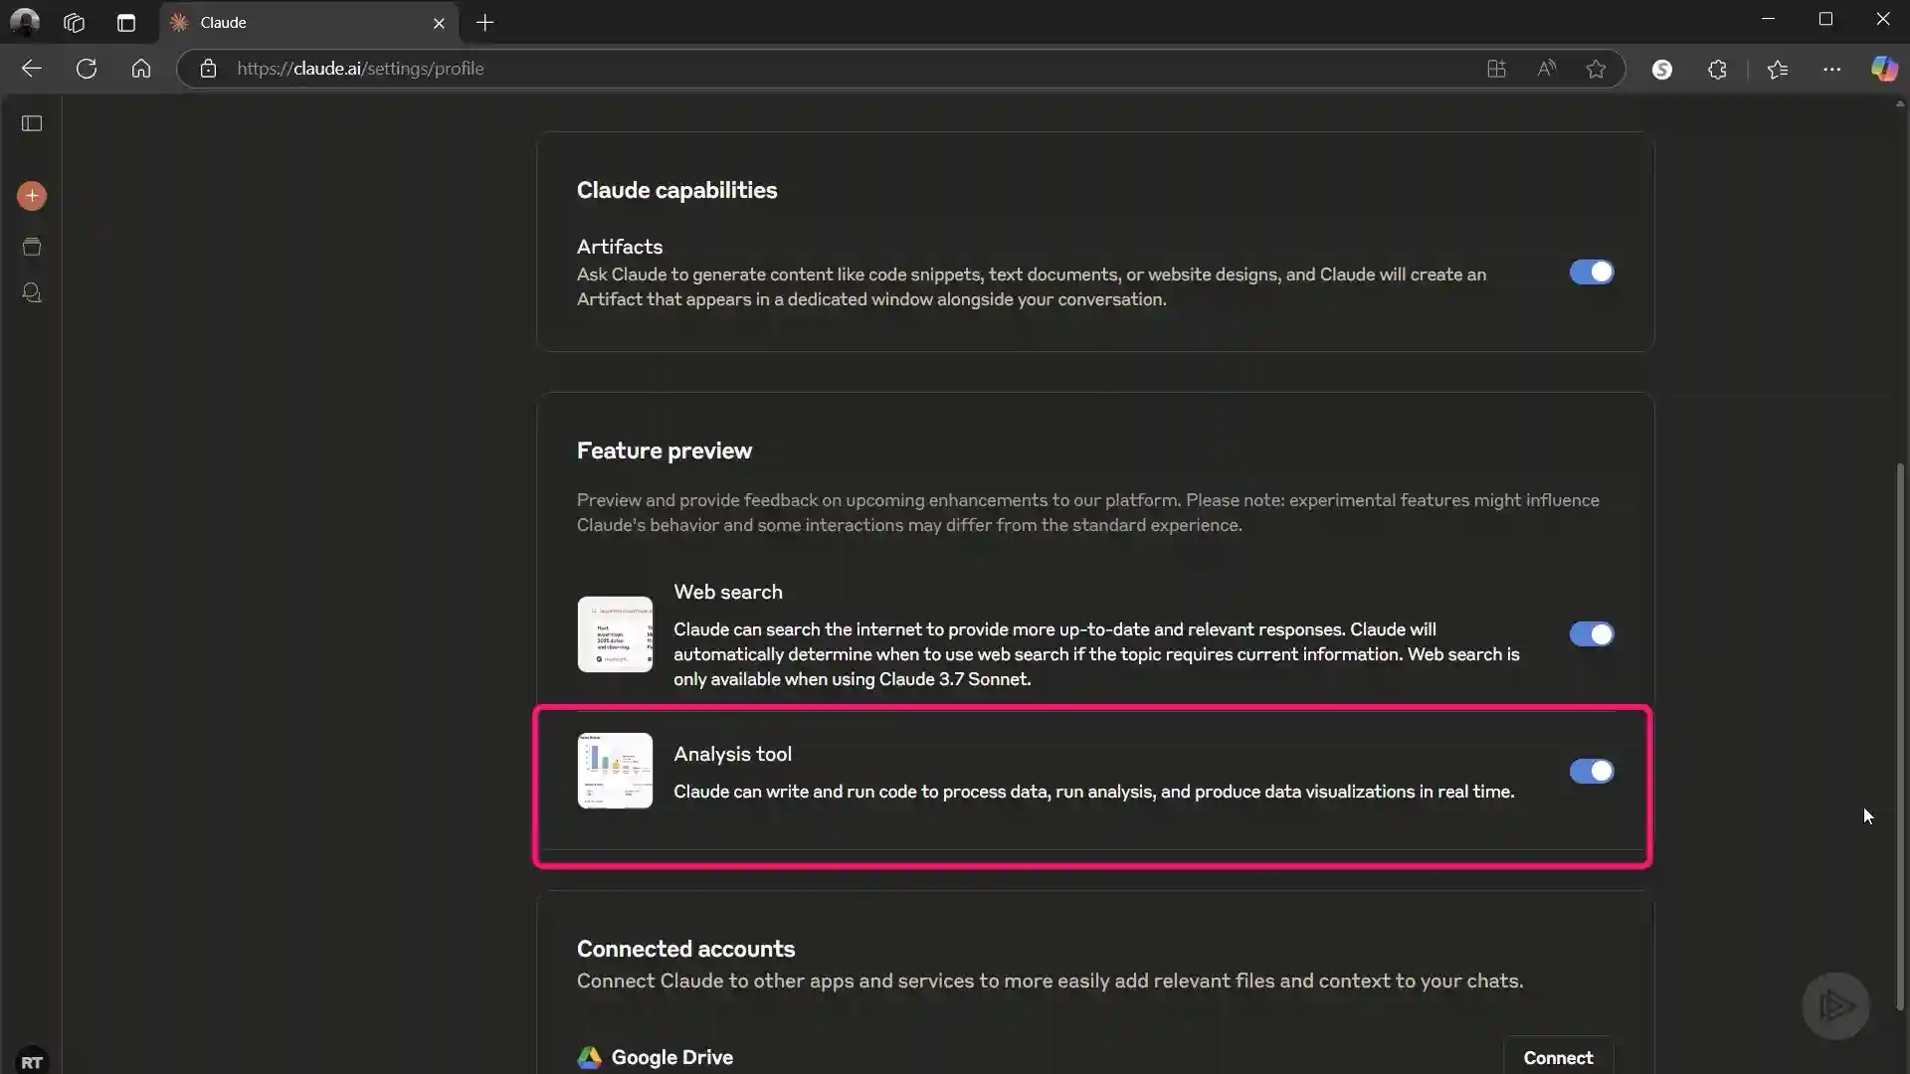The image size is (1910, 1074).
Task: Open the Workspaces icon in title bar
Action: click(x=74, y=22)
